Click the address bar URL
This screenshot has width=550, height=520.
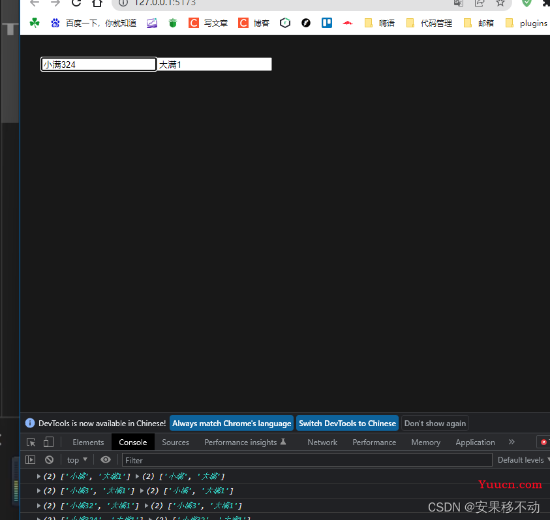(165, 3)
